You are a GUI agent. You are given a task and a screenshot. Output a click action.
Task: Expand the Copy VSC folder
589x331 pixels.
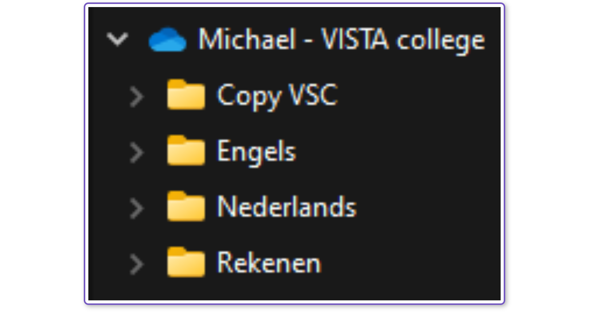click(137, 97)
